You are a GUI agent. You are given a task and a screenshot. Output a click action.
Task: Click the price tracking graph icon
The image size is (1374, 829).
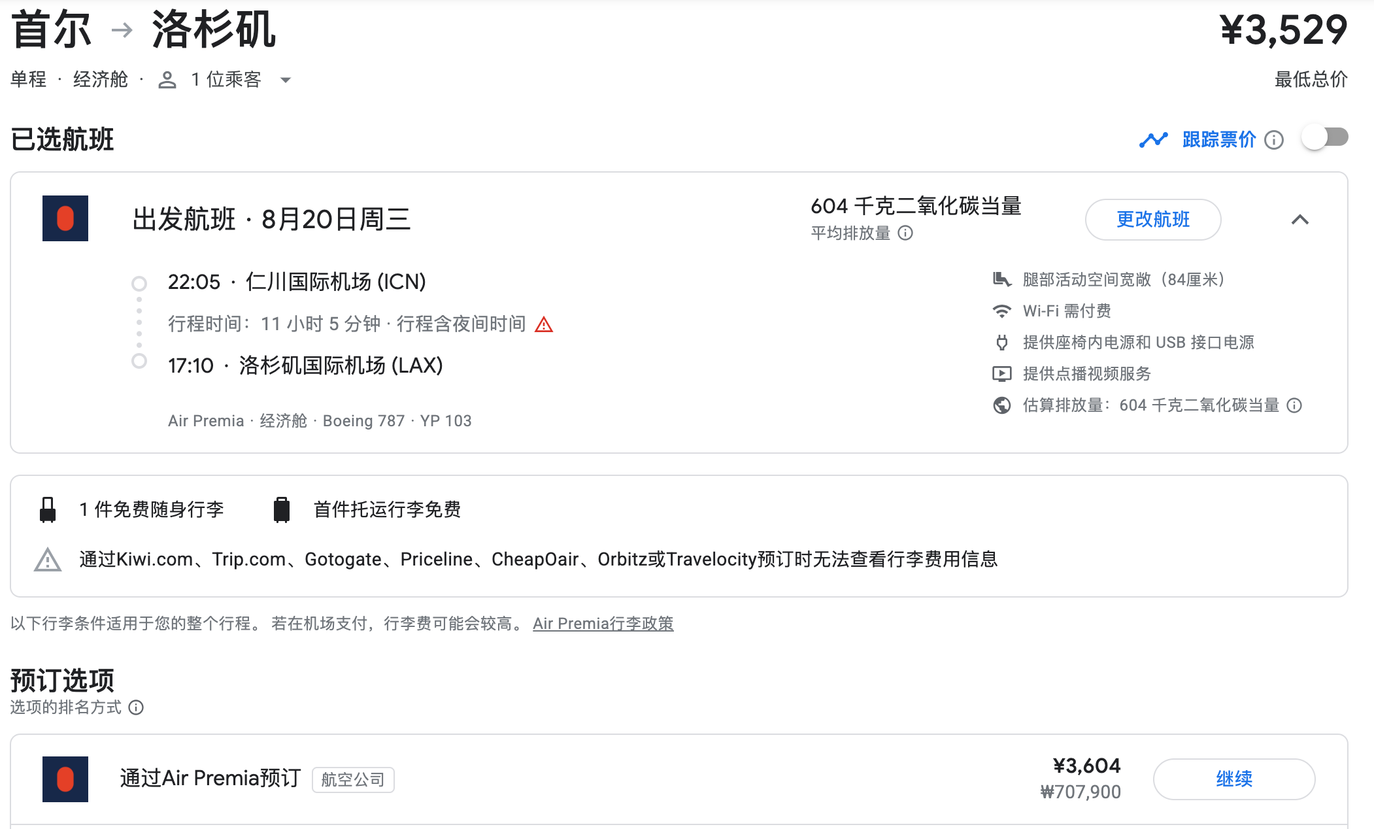click(x=1153, y=140)
